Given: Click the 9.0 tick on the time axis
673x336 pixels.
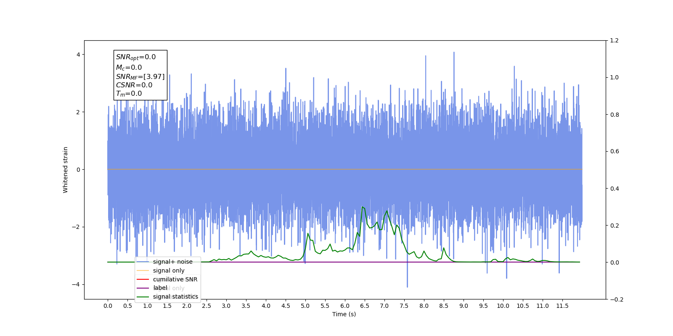Looking at the screenshot, I should tap(464, 306).
